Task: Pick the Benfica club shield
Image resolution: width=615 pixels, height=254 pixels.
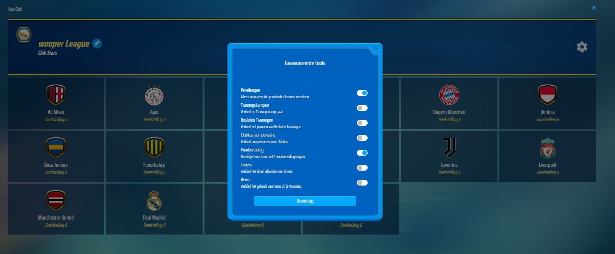Action: 547,95
